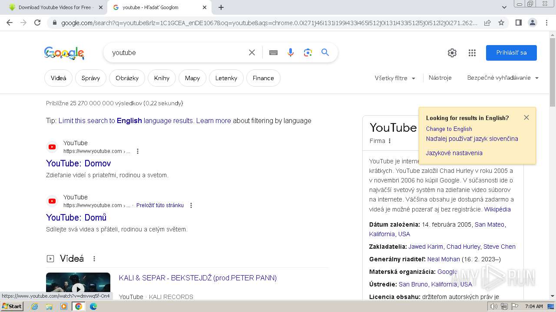Play the KALI & SEPAR video thumbnail
556x312 pixels.
coord(78,286)
